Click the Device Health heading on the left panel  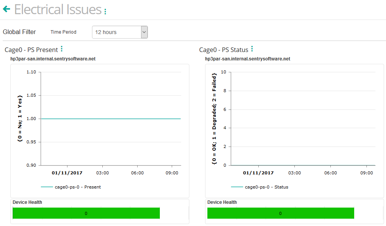(27, 202)
